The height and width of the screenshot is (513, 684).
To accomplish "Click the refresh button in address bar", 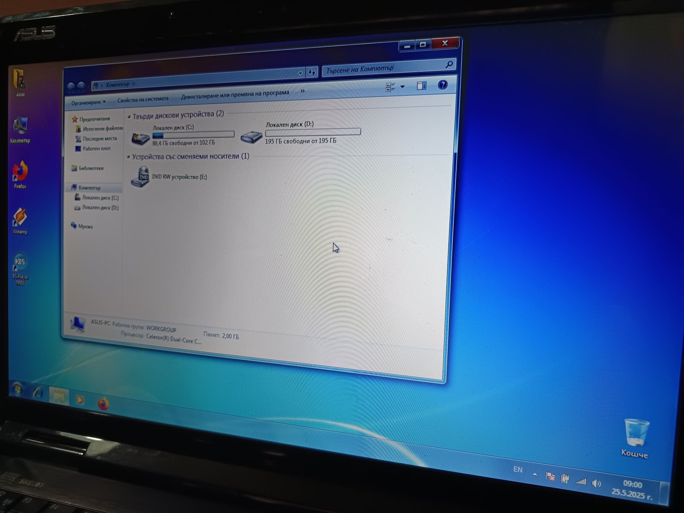I will pyautogui.click(x=312, y=72).
